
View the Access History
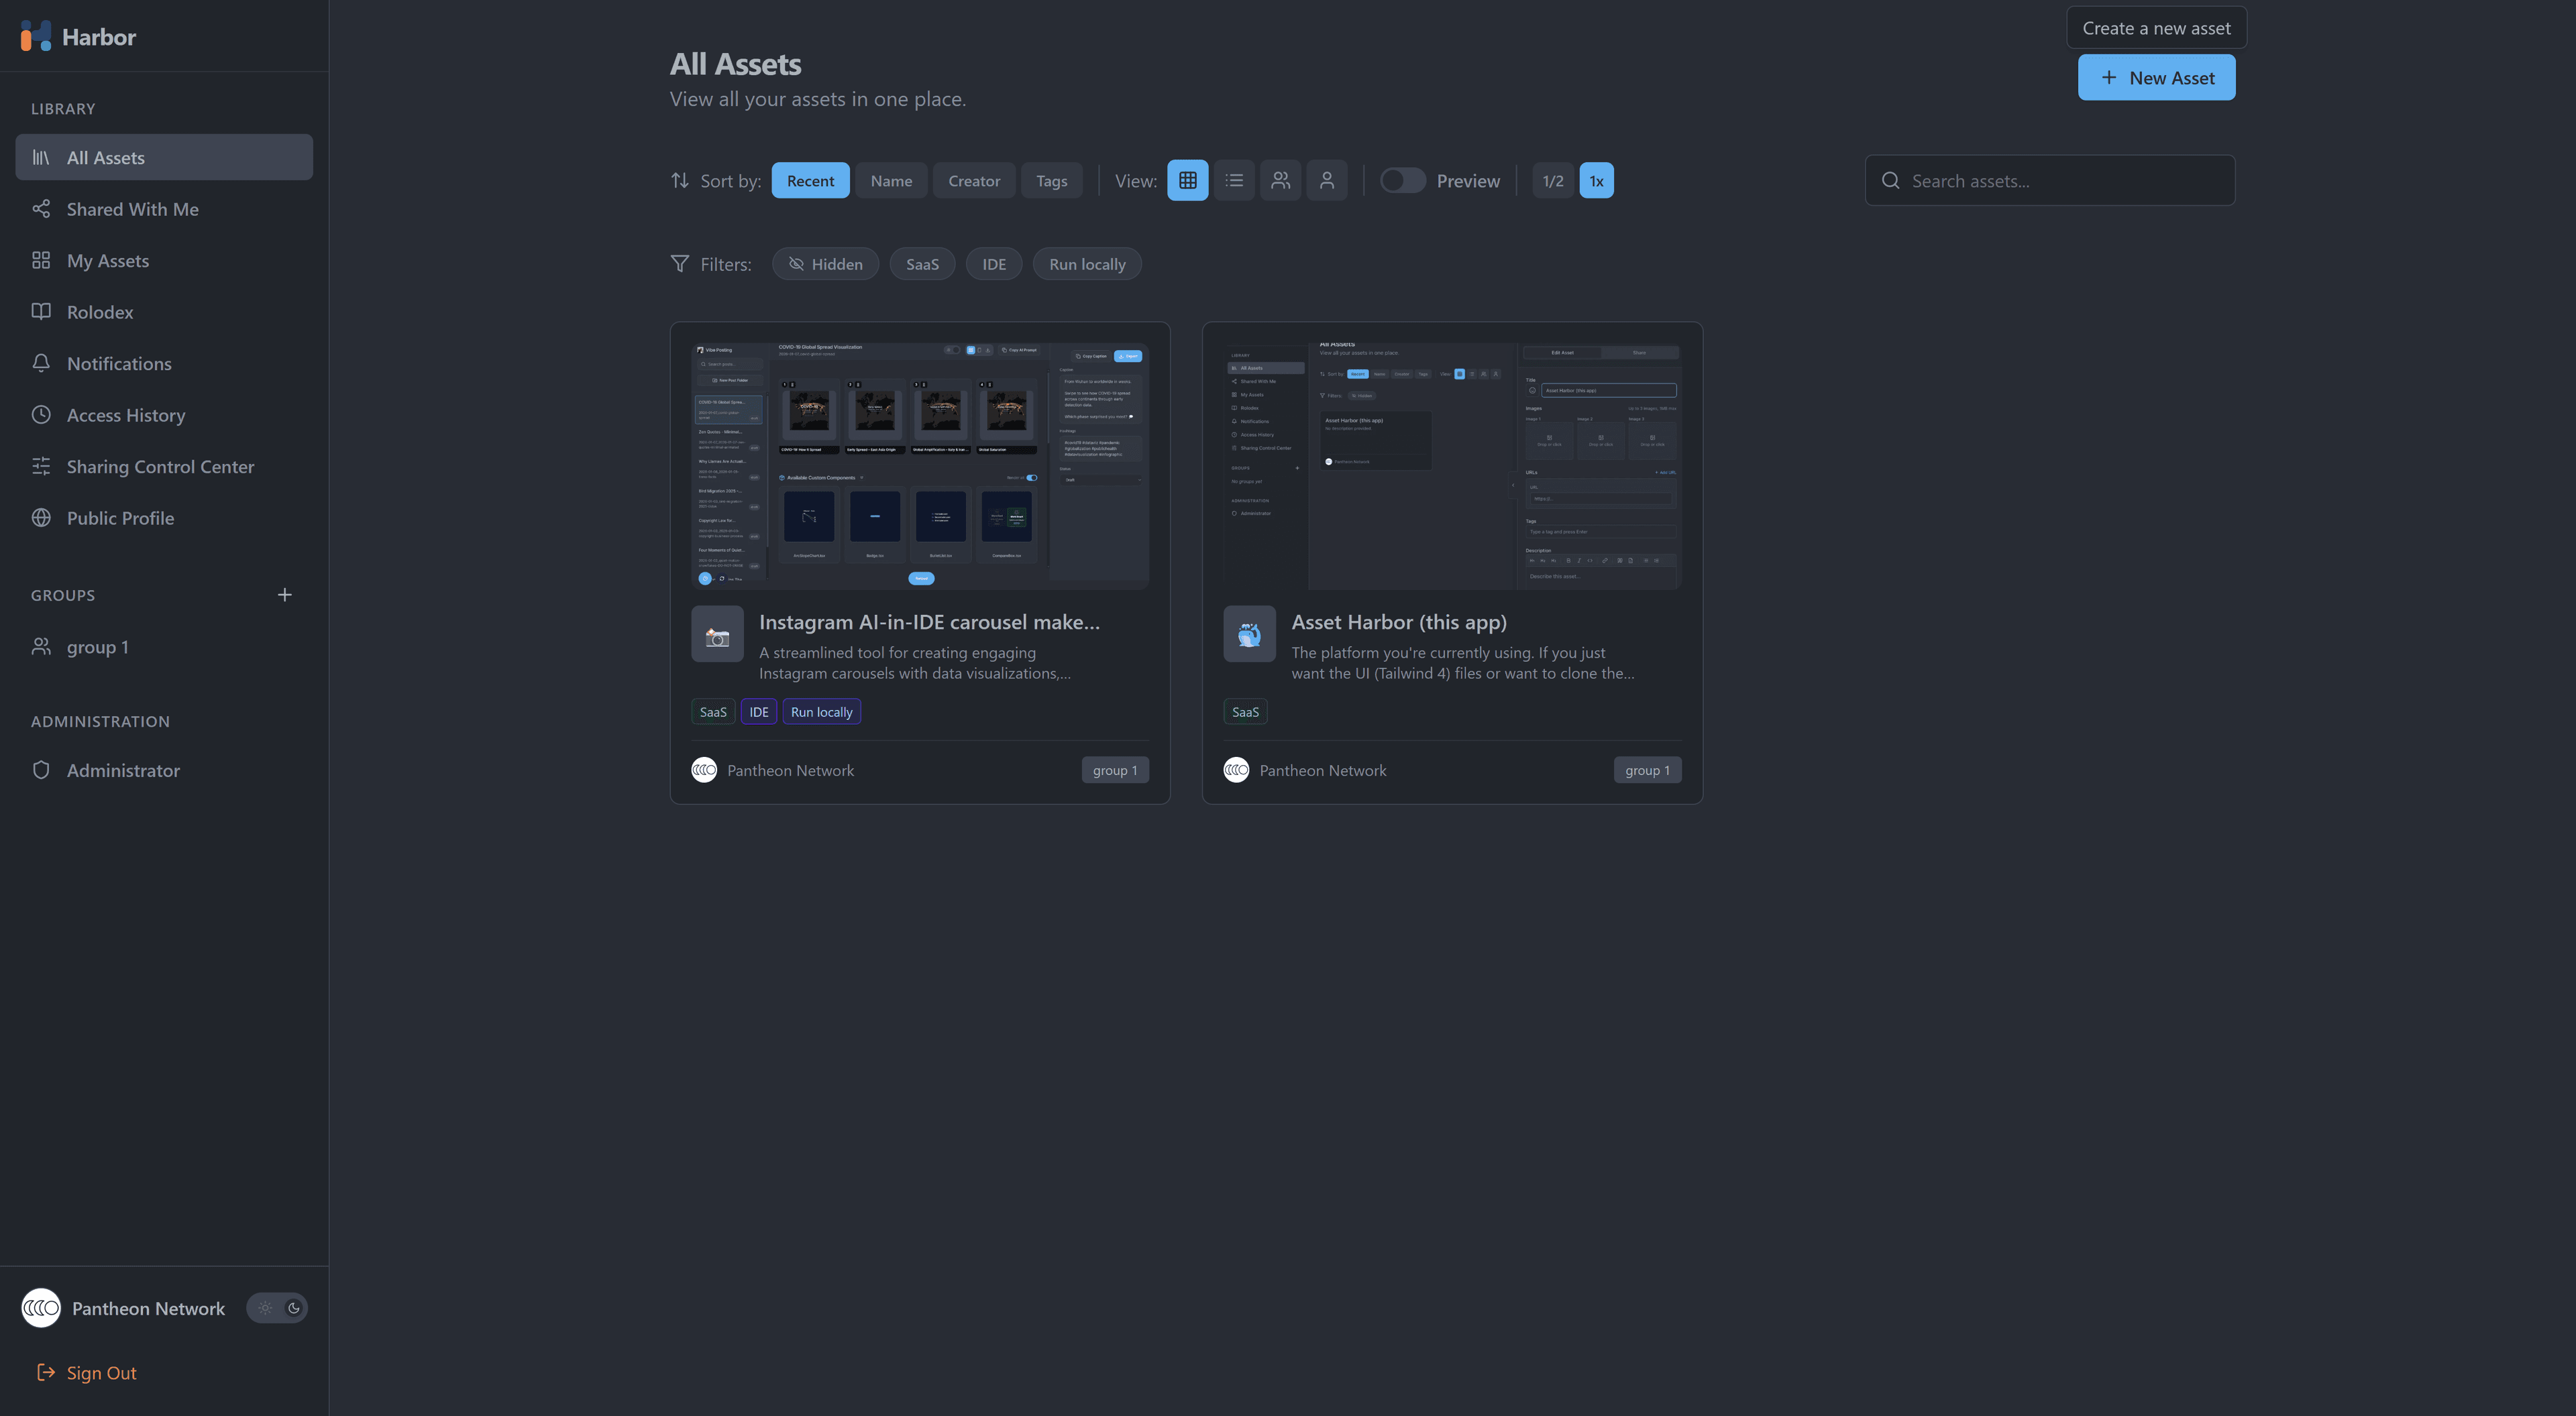(x=126, y=415)
